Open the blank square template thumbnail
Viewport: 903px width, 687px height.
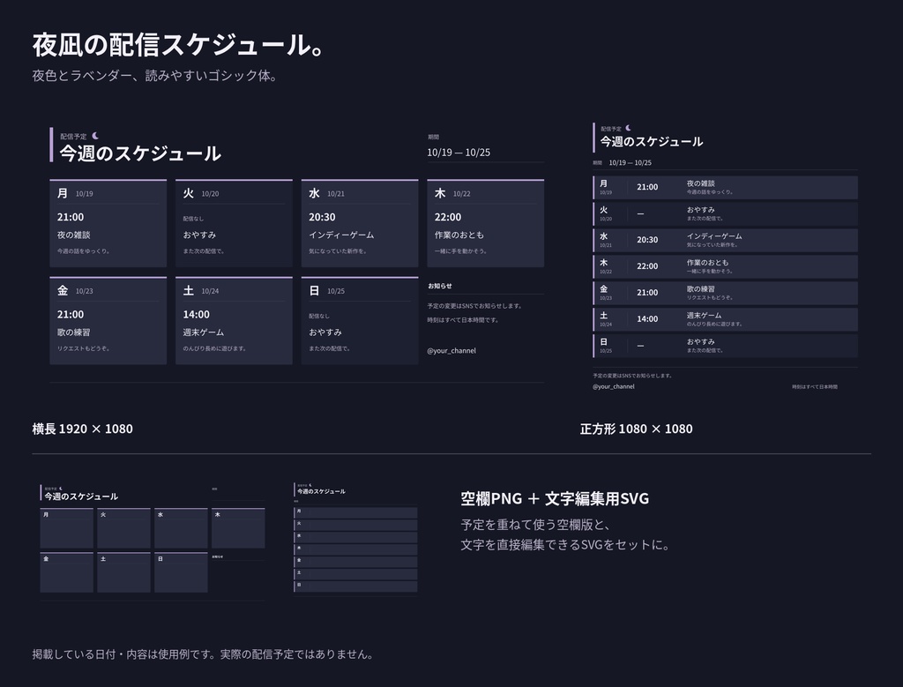356,539
